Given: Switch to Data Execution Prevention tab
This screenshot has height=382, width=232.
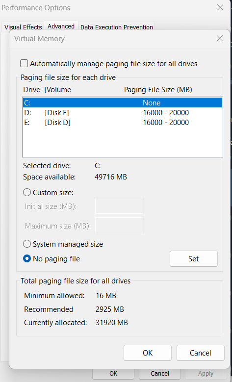Looking at the screenshot, I should click(116, 27).
